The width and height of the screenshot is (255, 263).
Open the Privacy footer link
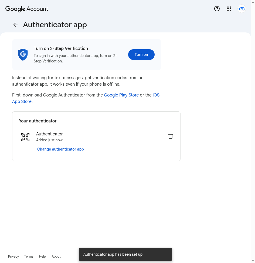click(x=13, y=256)
